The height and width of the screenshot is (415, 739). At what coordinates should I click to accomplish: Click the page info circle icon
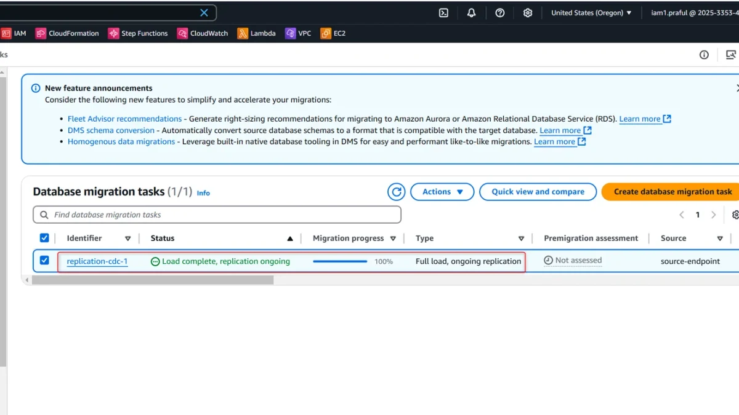coord(704,55)
